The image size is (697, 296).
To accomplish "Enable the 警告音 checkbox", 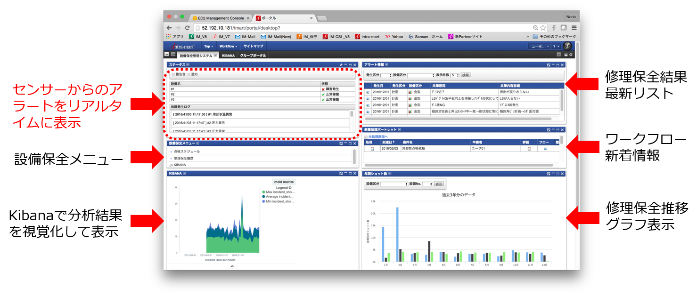I will coord(173,74).
